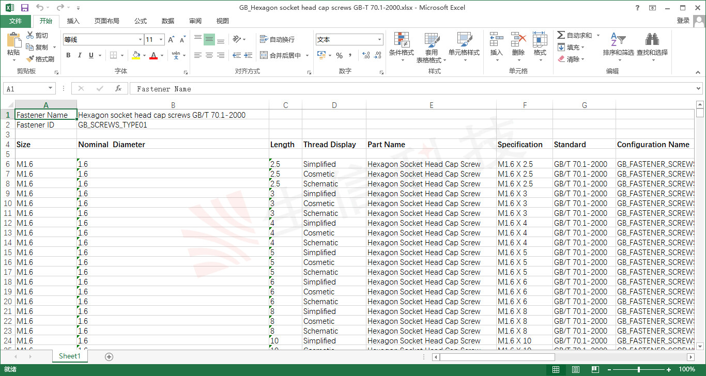Open the borders dropdown arrow
This screenshot has height=376, width=706.
tap(122, 55)
